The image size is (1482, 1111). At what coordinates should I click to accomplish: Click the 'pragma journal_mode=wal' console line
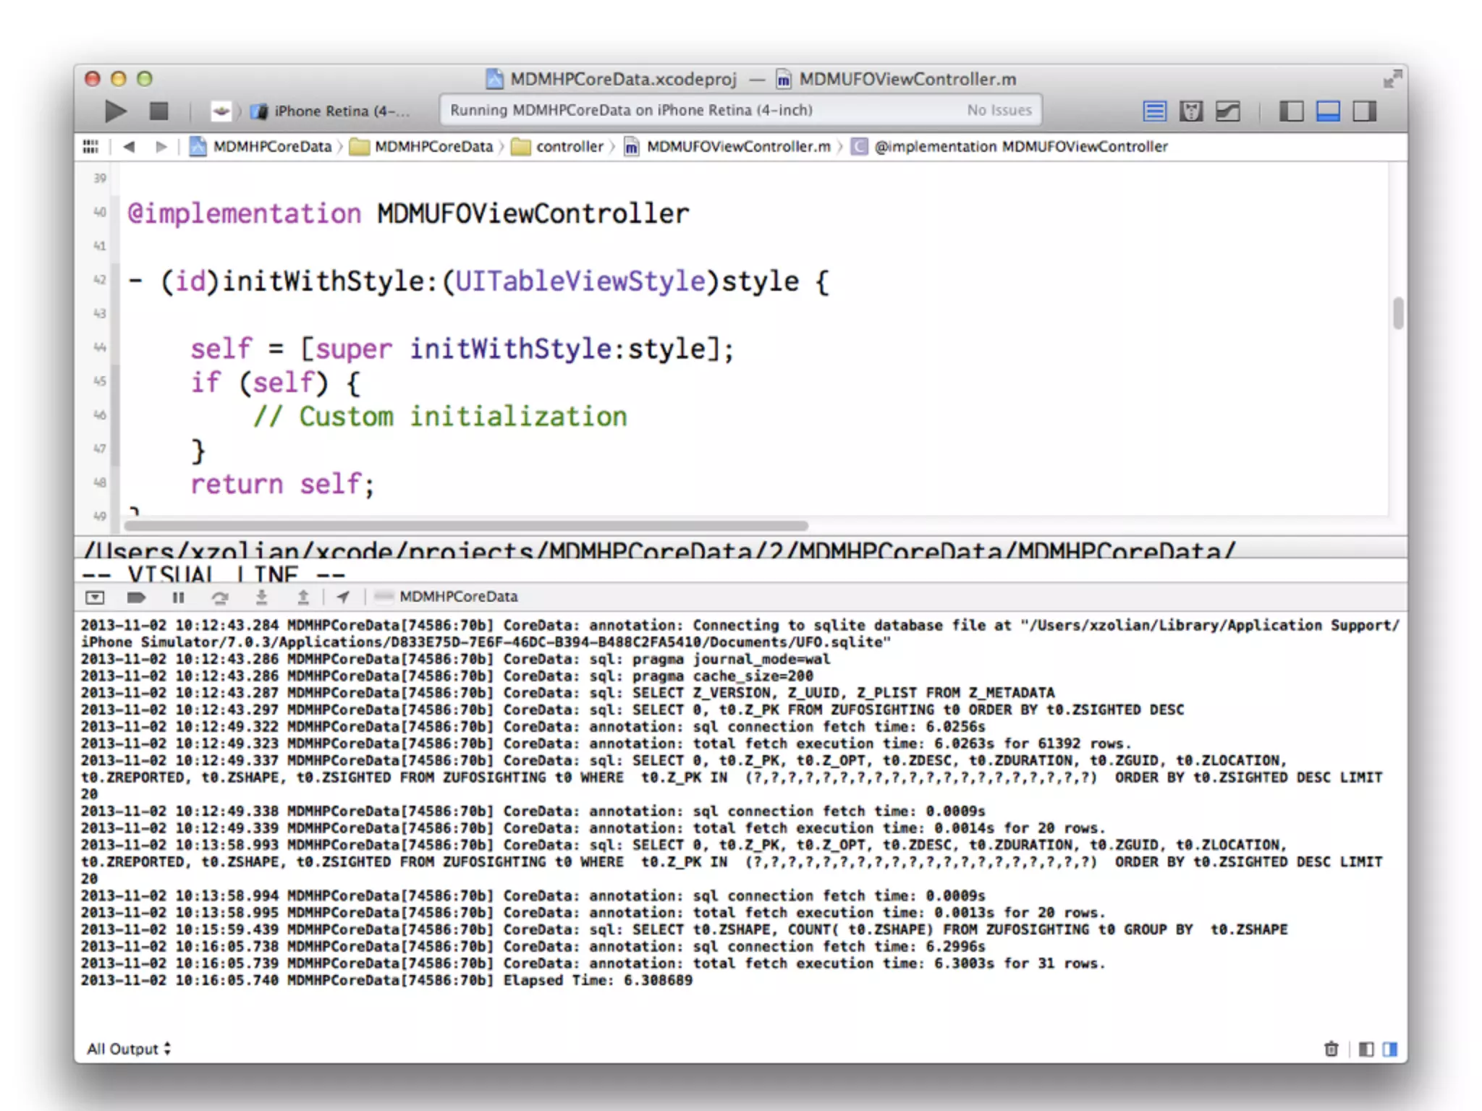pyautogui.click(x=455, y=659)
